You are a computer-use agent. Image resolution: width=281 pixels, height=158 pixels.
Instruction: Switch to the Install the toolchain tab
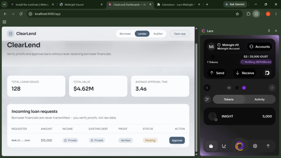[x=32, y=5]
